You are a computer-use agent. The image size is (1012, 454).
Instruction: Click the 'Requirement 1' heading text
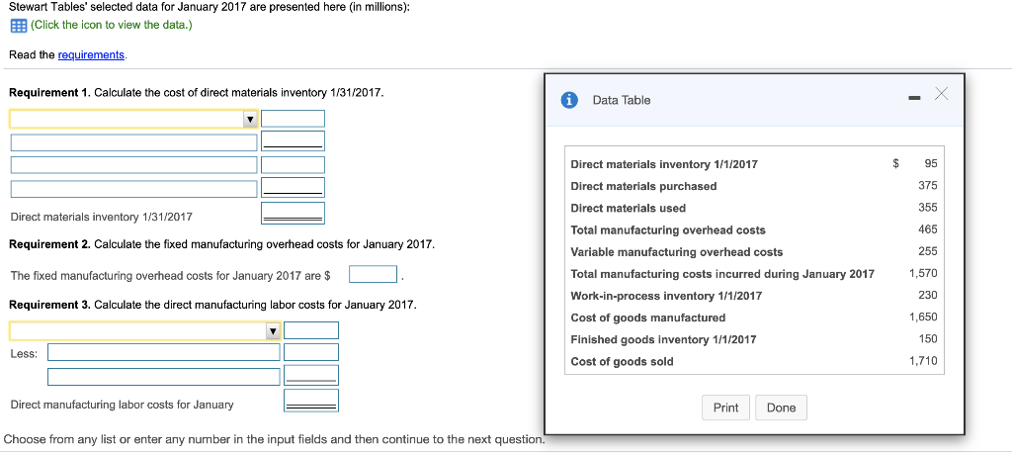tap(49, 92)
